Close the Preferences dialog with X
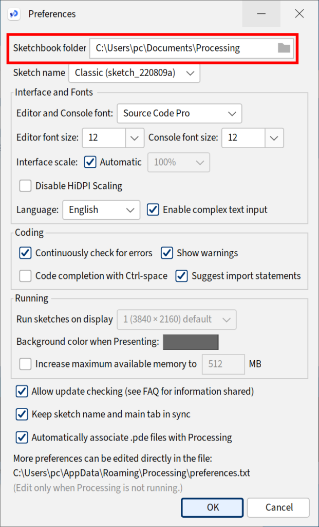319x527 pixels. 299,14
